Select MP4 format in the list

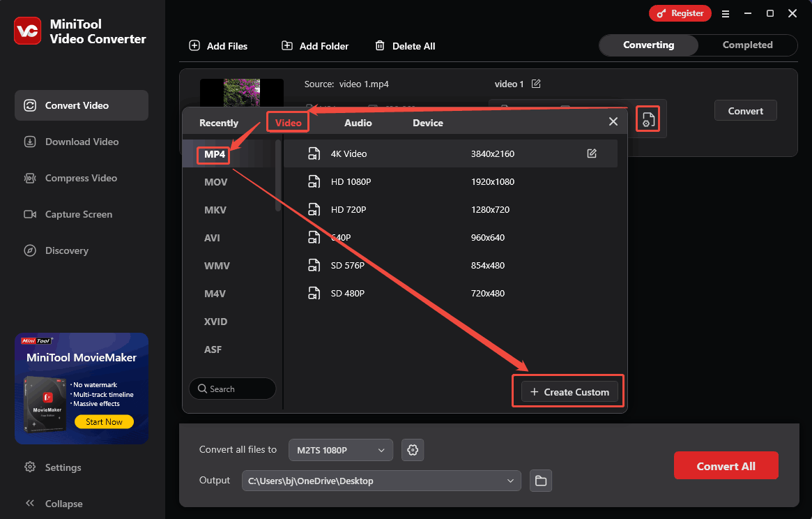[x=214, y=154]
